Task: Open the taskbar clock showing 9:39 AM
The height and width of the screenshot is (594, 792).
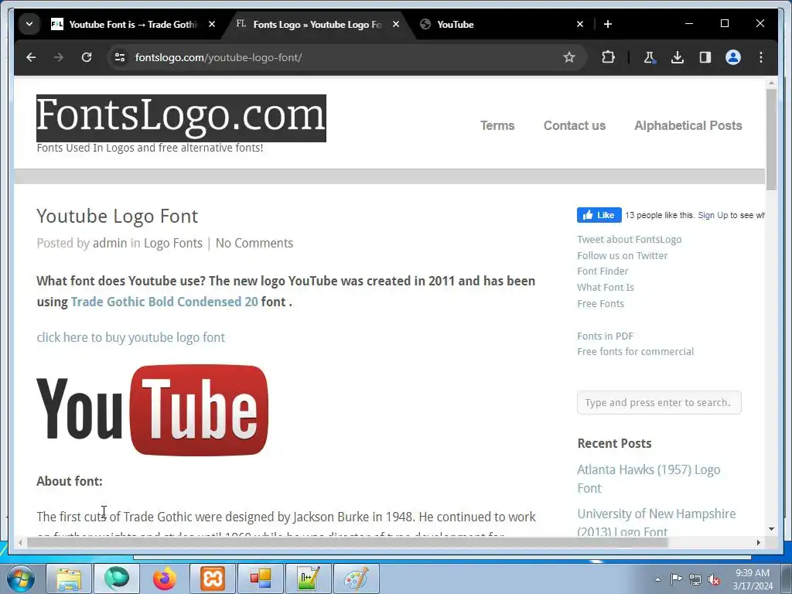Action: [753, 579]
